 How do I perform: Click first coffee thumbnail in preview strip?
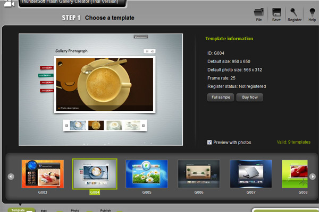tap(78, 126)
